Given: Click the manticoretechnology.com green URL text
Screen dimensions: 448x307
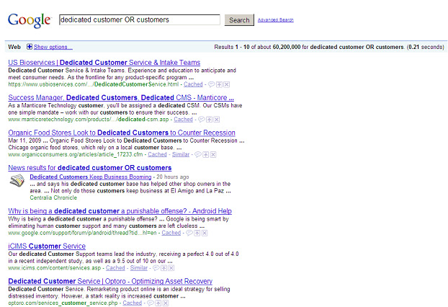Looking at the screenshot, I should tap(89, 120).
